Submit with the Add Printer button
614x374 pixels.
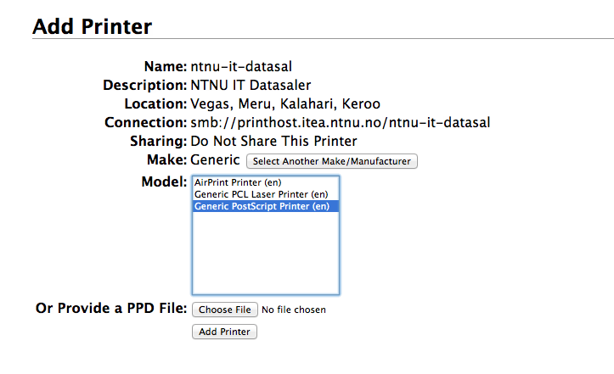224,332
